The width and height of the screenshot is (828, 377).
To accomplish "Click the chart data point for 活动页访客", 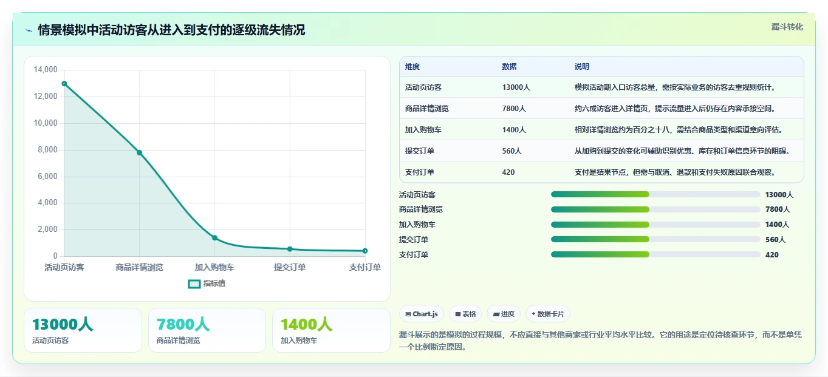I will click(x=64, y=84).
